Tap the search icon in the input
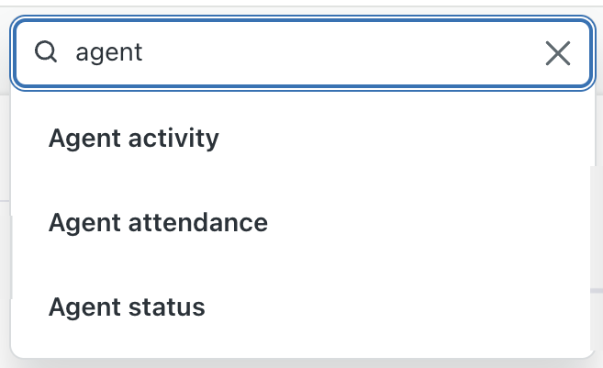Image resolution: width=603 pixels, height=368 pixels. coord(46,52)
